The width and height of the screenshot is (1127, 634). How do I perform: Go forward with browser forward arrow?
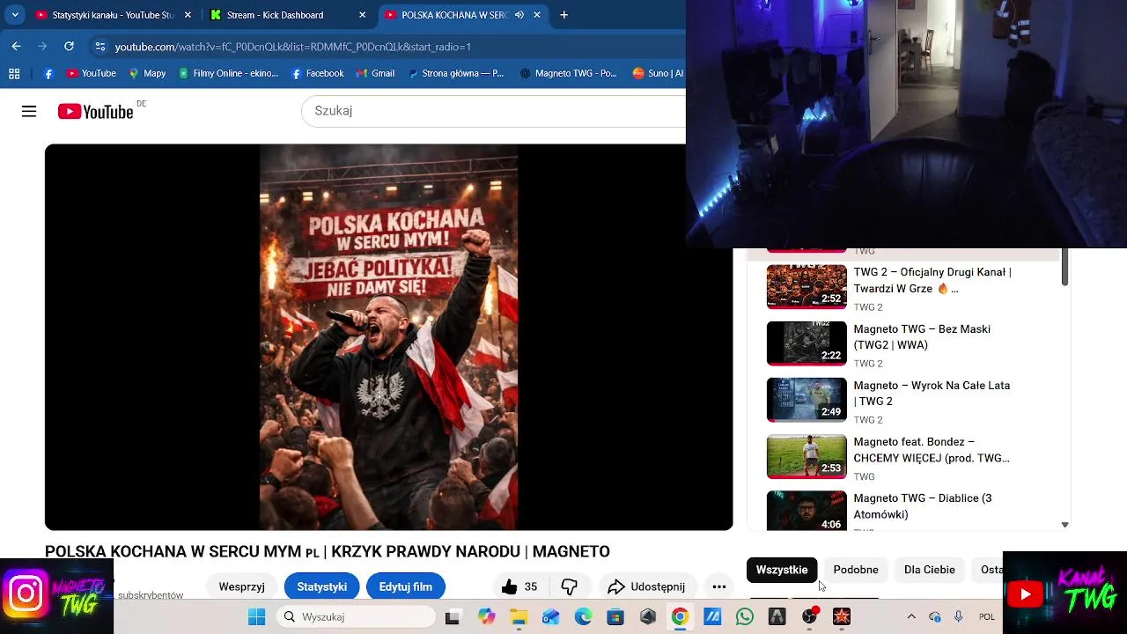pos(42,46)
